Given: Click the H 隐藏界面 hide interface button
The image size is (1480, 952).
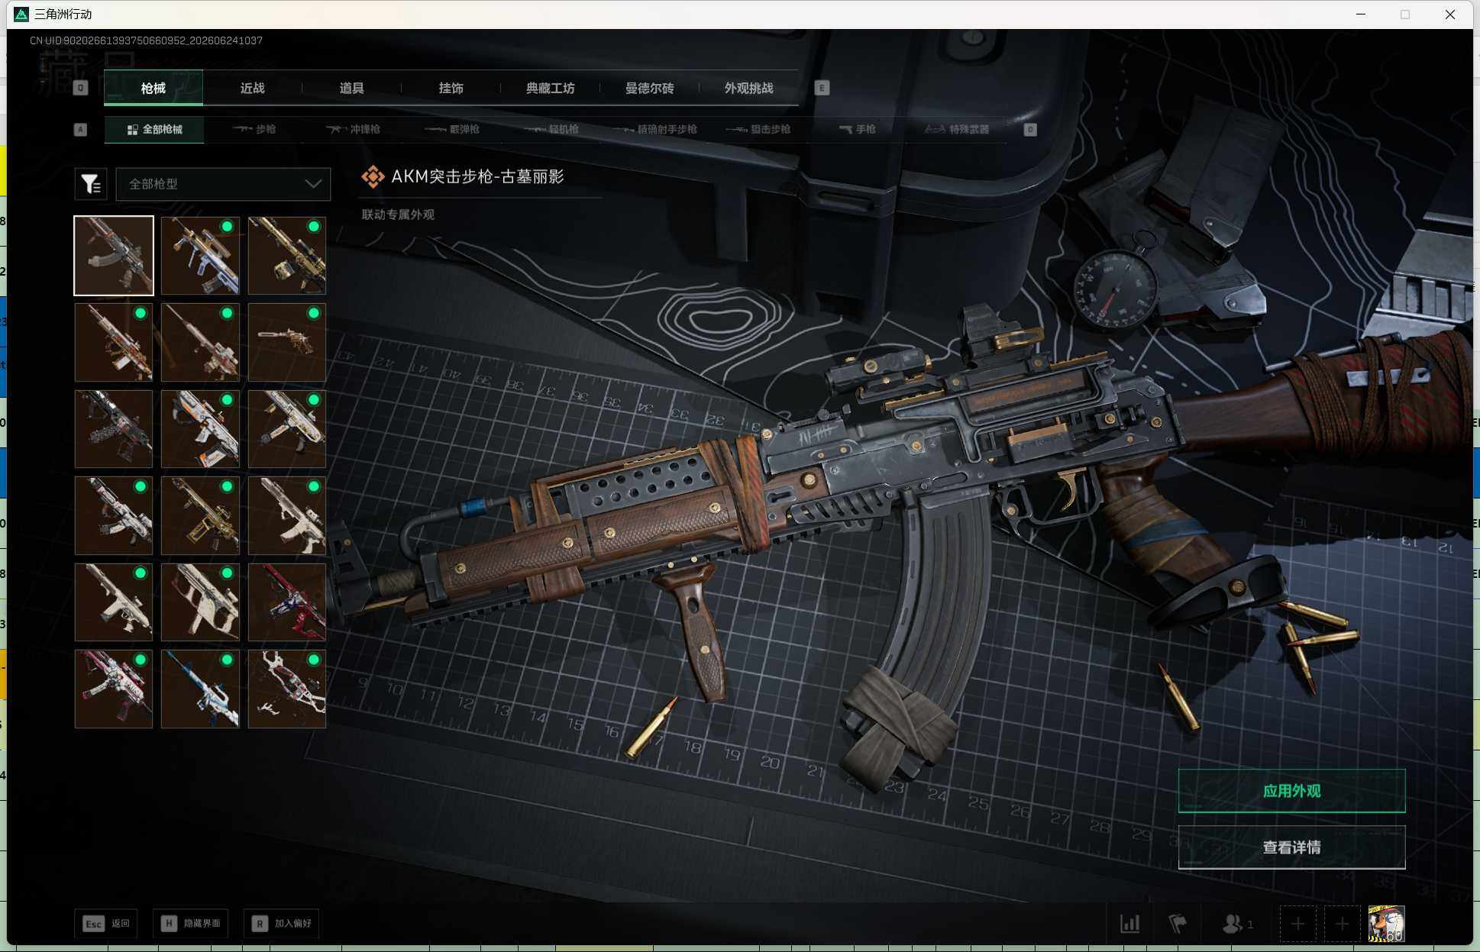Looking at the screenshot, I should coord(191,924).
